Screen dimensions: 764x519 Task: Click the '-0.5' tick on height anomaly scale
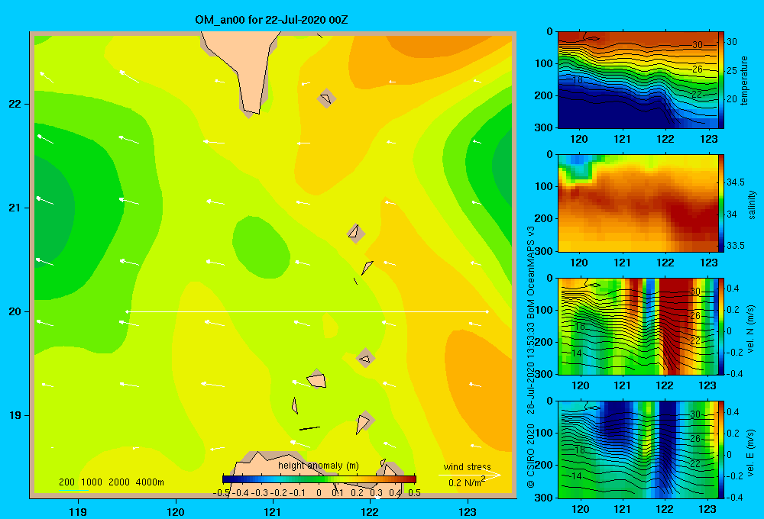pyautogui.click(x=222, y=493)
